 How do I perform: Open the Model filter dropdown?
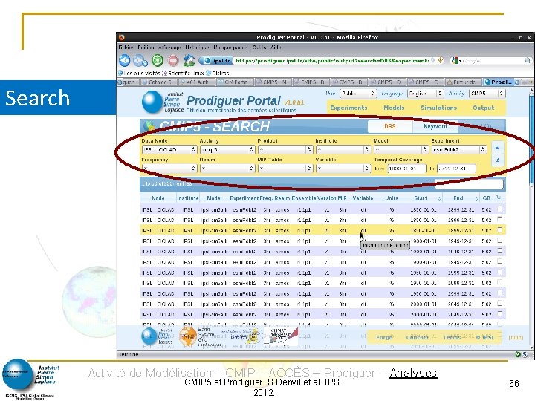[401, 149]
